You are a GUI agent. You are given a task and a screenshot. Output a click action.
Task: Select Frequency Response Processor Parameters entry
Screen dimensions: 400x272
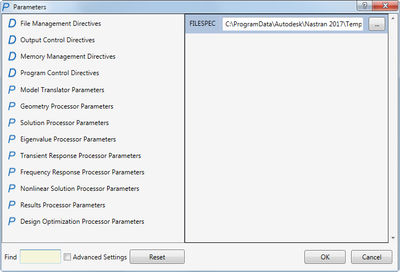click(82, 172)
